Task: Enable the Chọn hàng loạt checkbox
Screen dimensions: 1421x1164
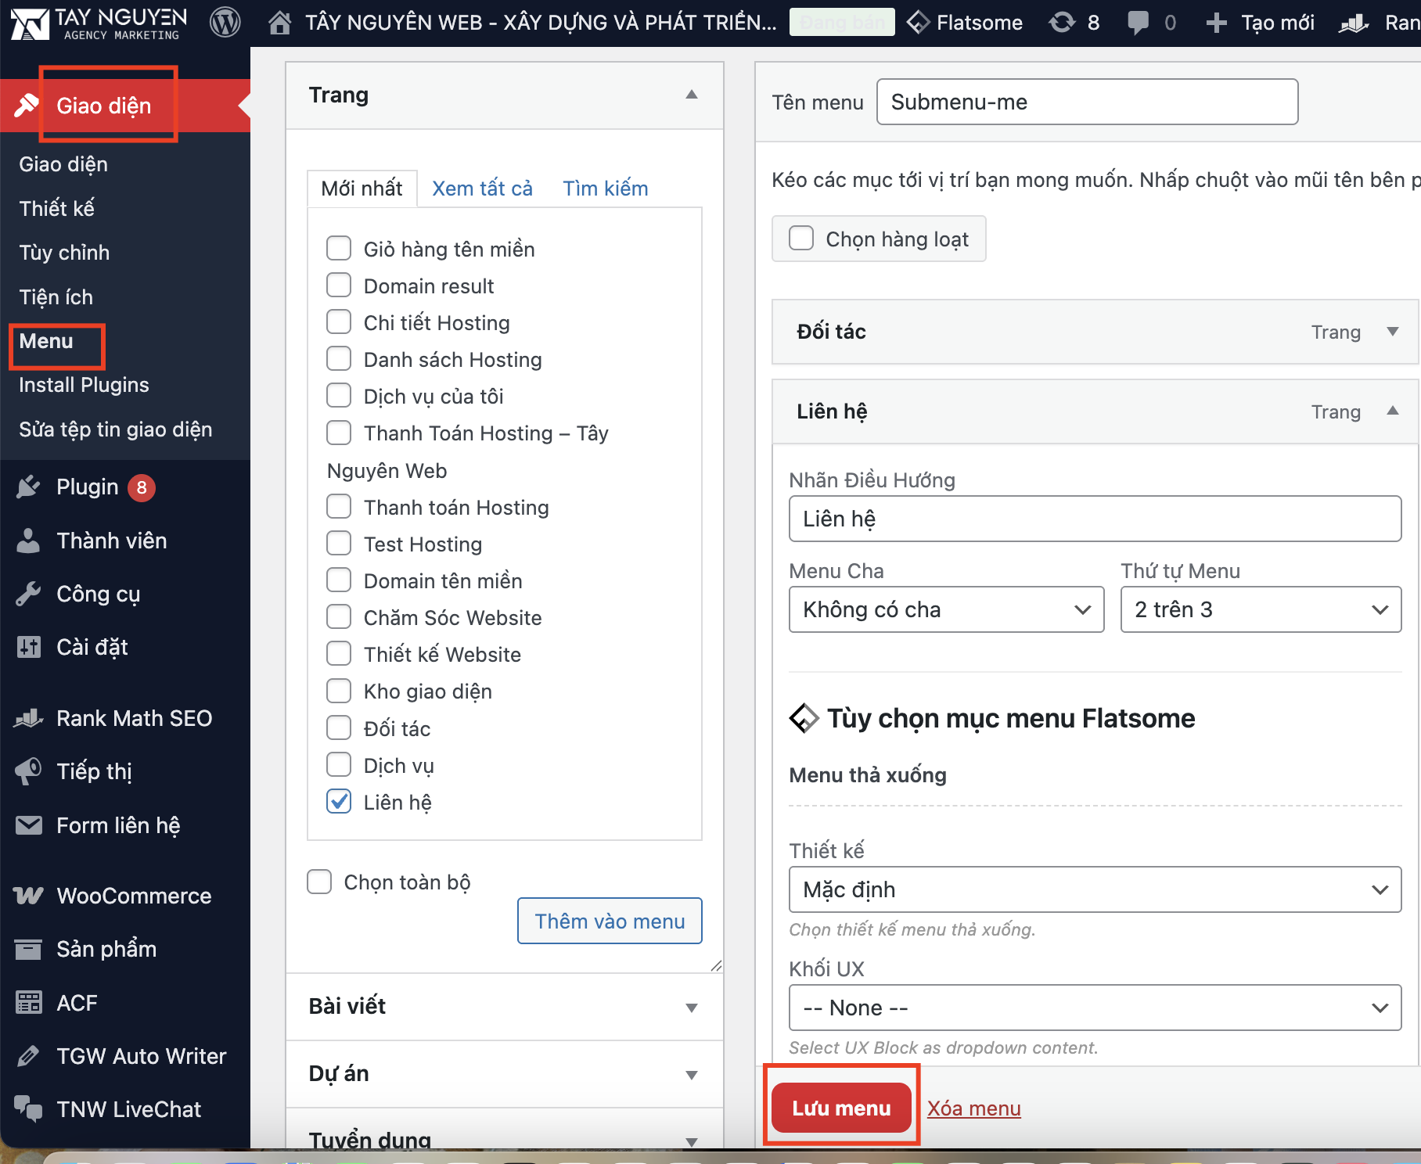Action: tap(801, 239)
